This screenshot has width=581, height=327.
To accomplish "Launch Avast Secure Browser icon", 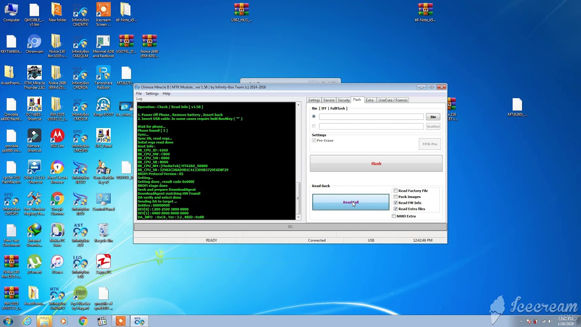I will click(57, 172).
